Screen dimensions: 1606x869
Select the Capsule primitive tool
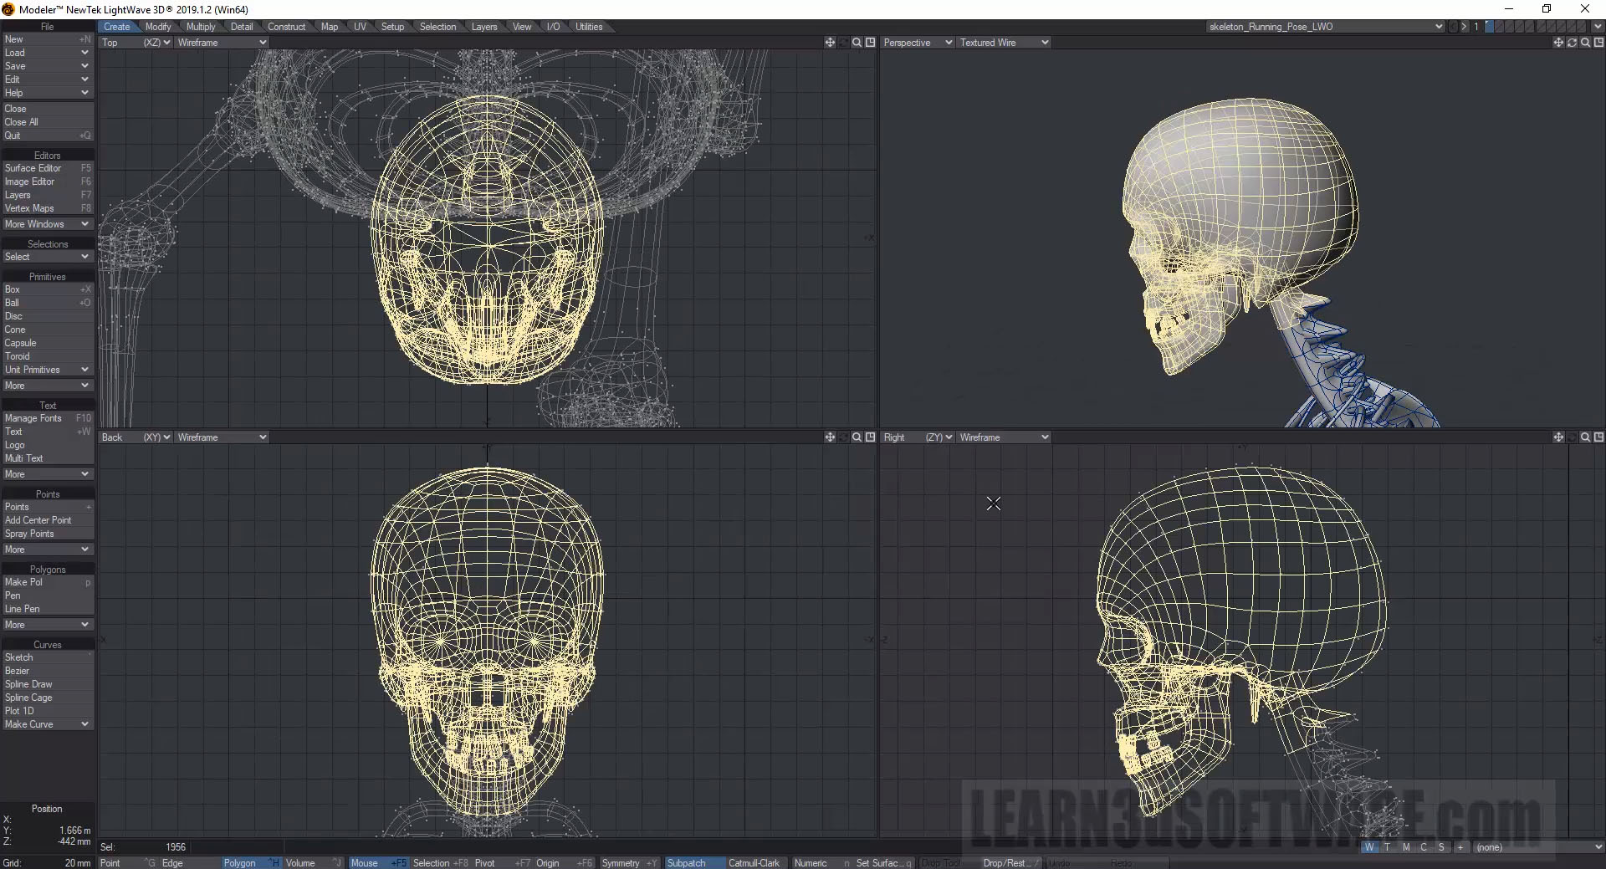[21, 343]
